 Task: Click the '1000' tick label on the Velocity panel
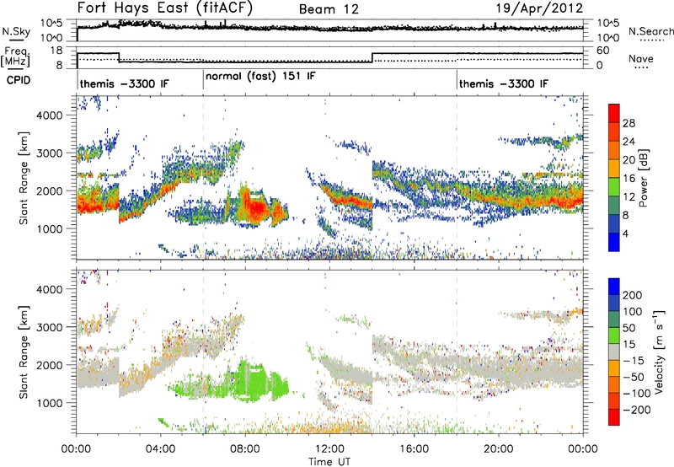49,403
